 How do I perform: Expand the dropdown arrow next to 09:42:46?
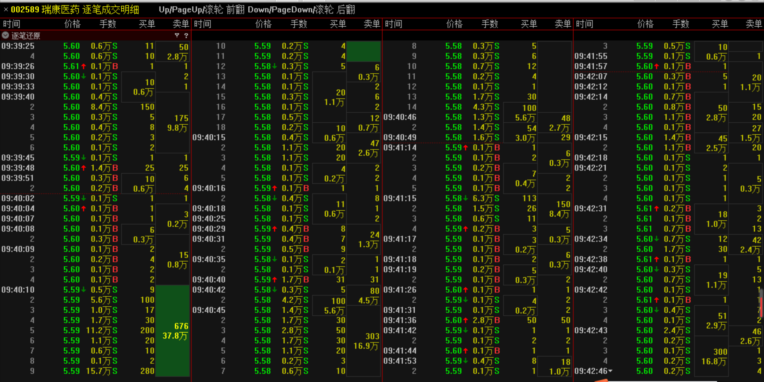coord(610,371)
